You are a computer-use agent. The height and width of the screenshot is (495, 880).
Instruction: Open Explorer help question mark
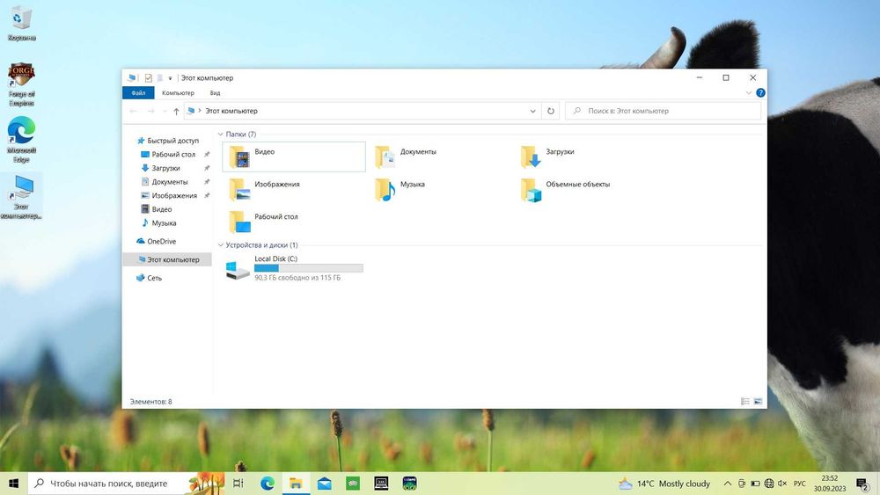(x=760, y=93)
